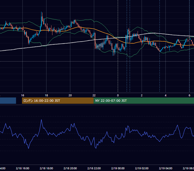Click the 0 hour label on the time axis
The image size is (194, 171).
tap(118, 95)
